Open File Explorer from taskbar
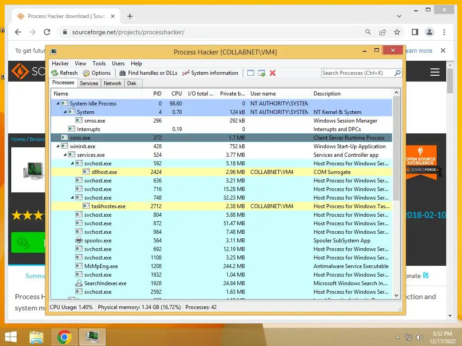The image size is (462, 346). [x=37, y=337]
